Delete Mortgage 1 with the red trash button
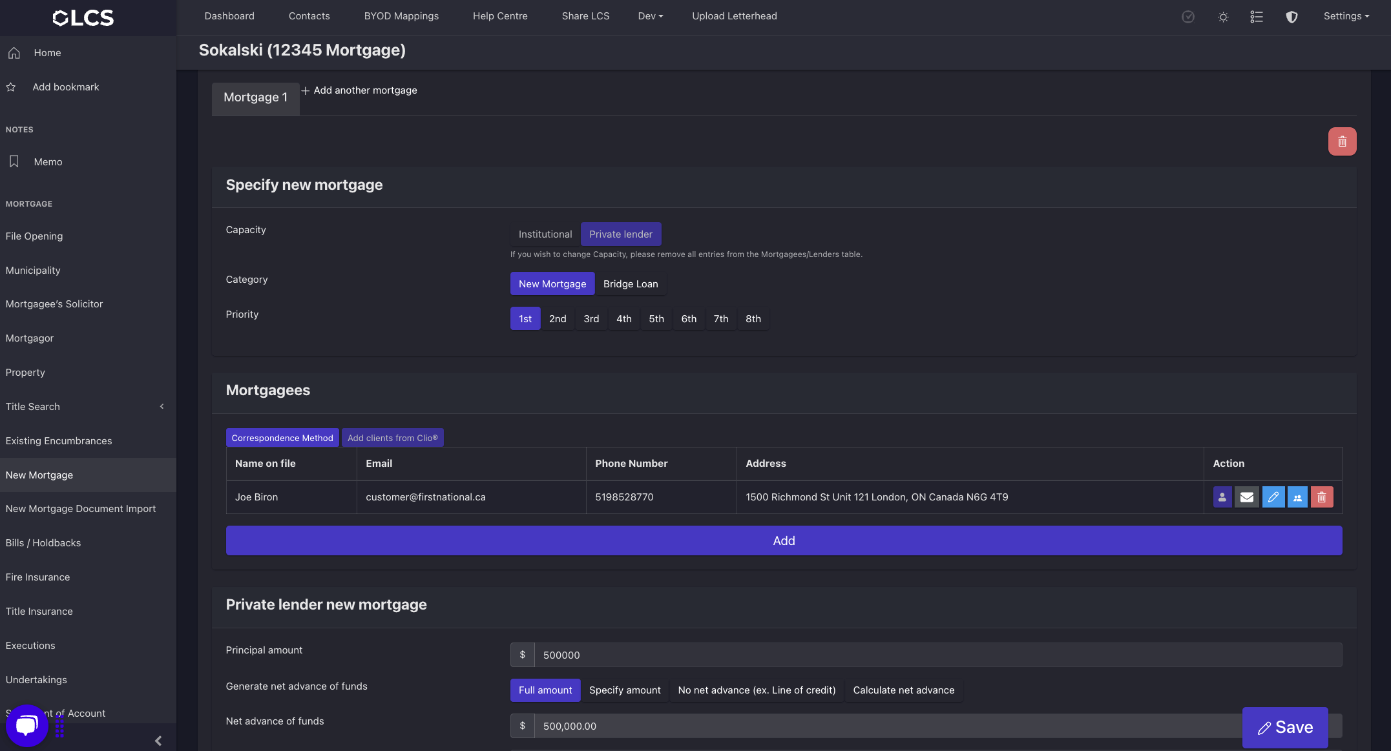The image size is (1391, 751). 1342,141
